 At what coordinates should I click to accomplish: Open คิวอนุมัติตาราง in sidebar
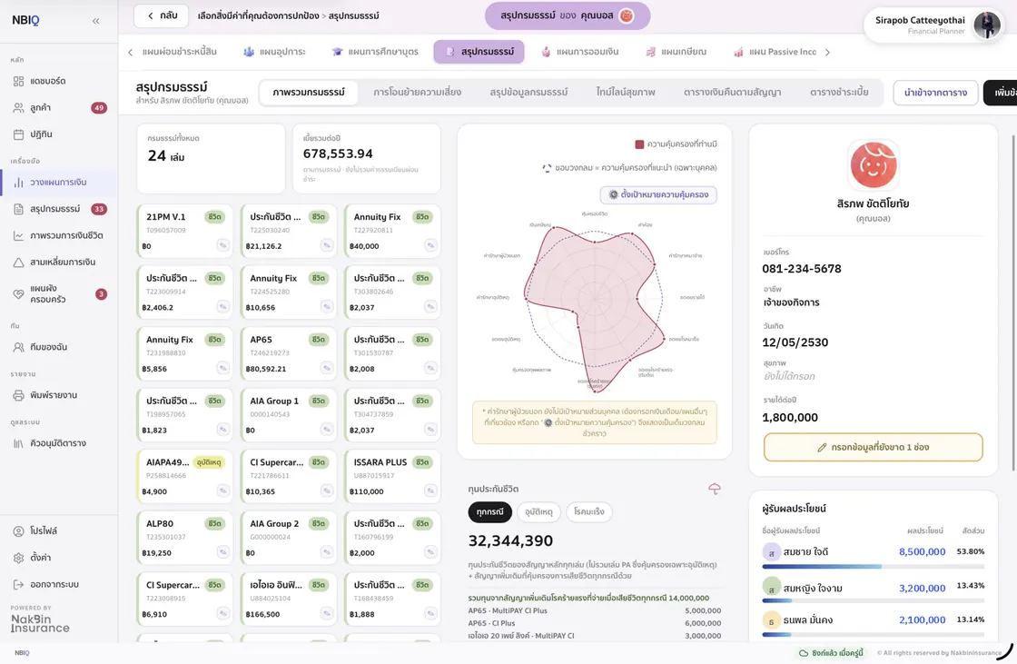point(58,443)
